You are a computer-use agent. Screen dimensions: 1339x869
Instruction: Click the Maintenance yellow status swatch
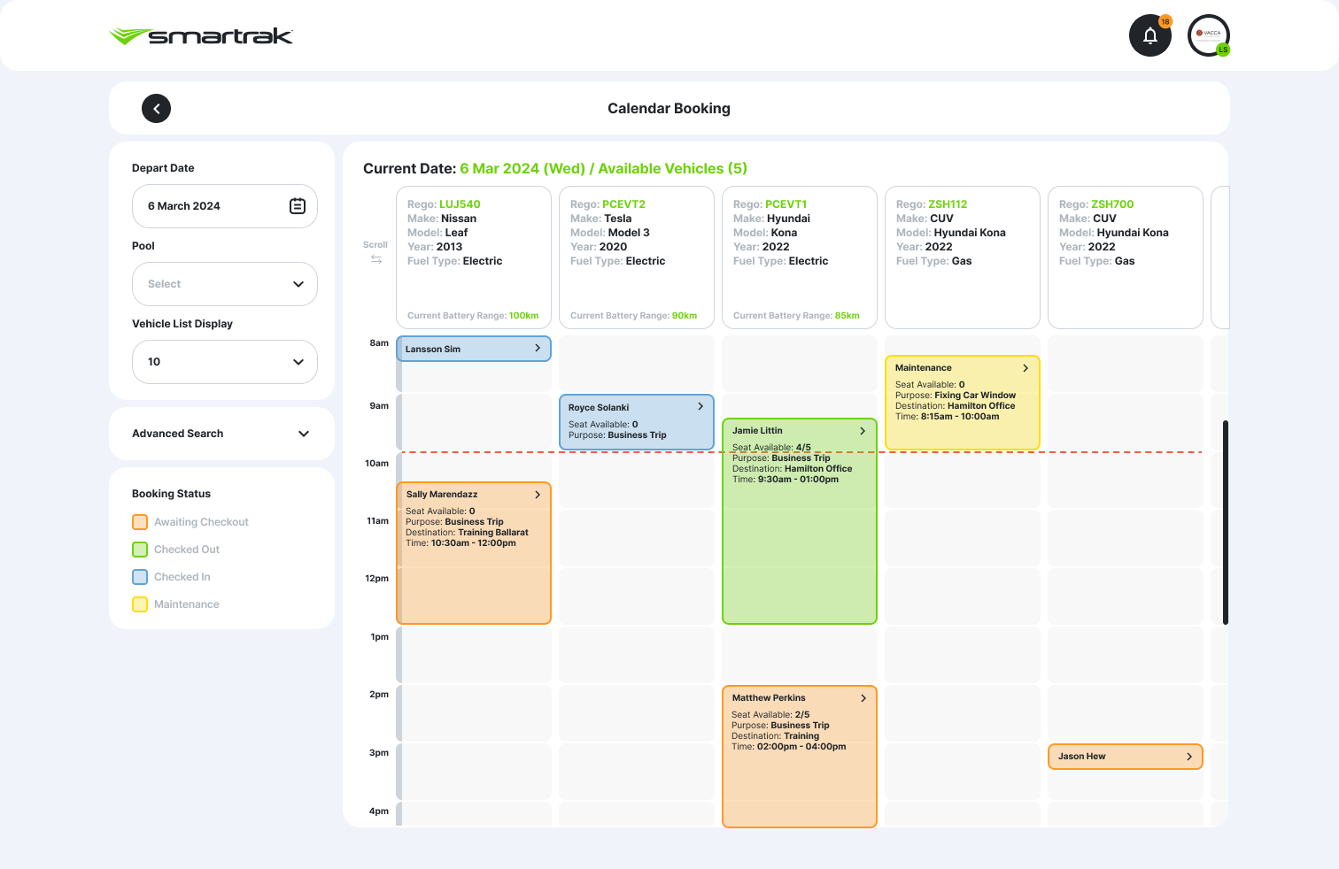pyautogui.click(x=140, y=604)
